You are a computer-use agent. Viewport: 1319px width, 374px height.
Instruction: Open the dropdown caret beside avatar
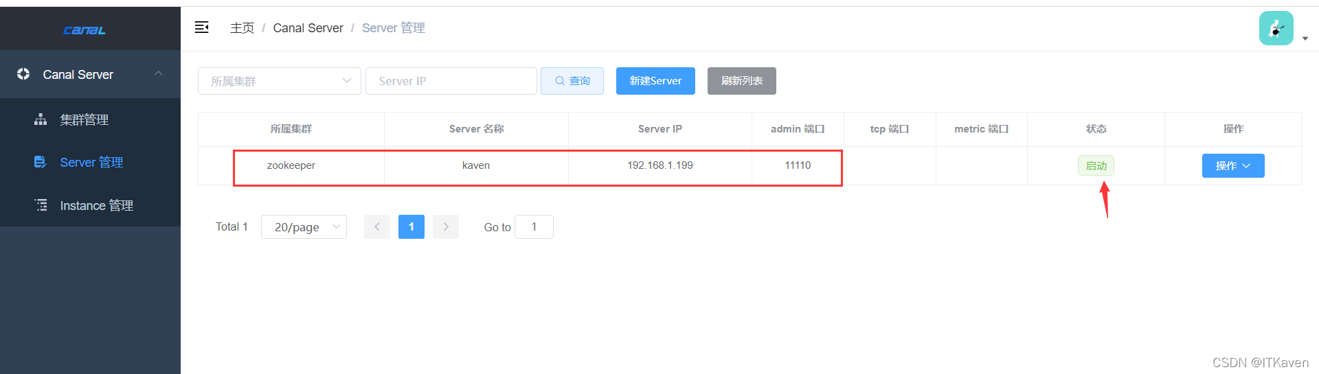(x=1305, y=39)
